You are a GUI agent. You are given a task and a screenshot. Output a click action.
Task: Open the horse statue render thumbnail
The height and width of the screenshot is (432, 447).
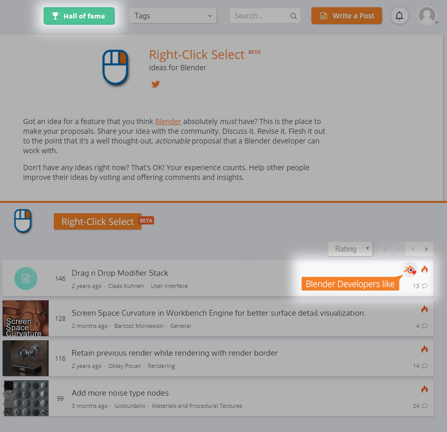tap(26, 358)
